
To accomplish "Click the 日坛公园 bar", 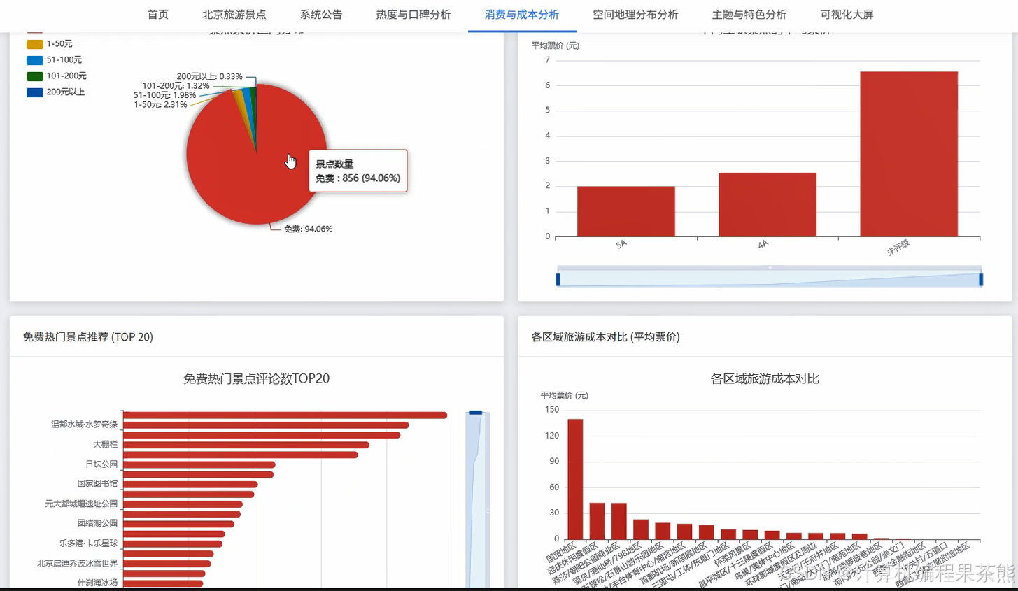I will 199,464.
